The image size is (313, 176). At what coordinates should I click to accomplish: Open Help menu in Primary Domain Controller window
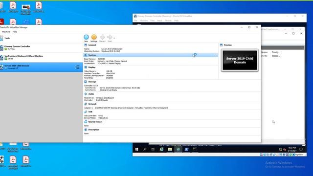click(x=176, y=21)
